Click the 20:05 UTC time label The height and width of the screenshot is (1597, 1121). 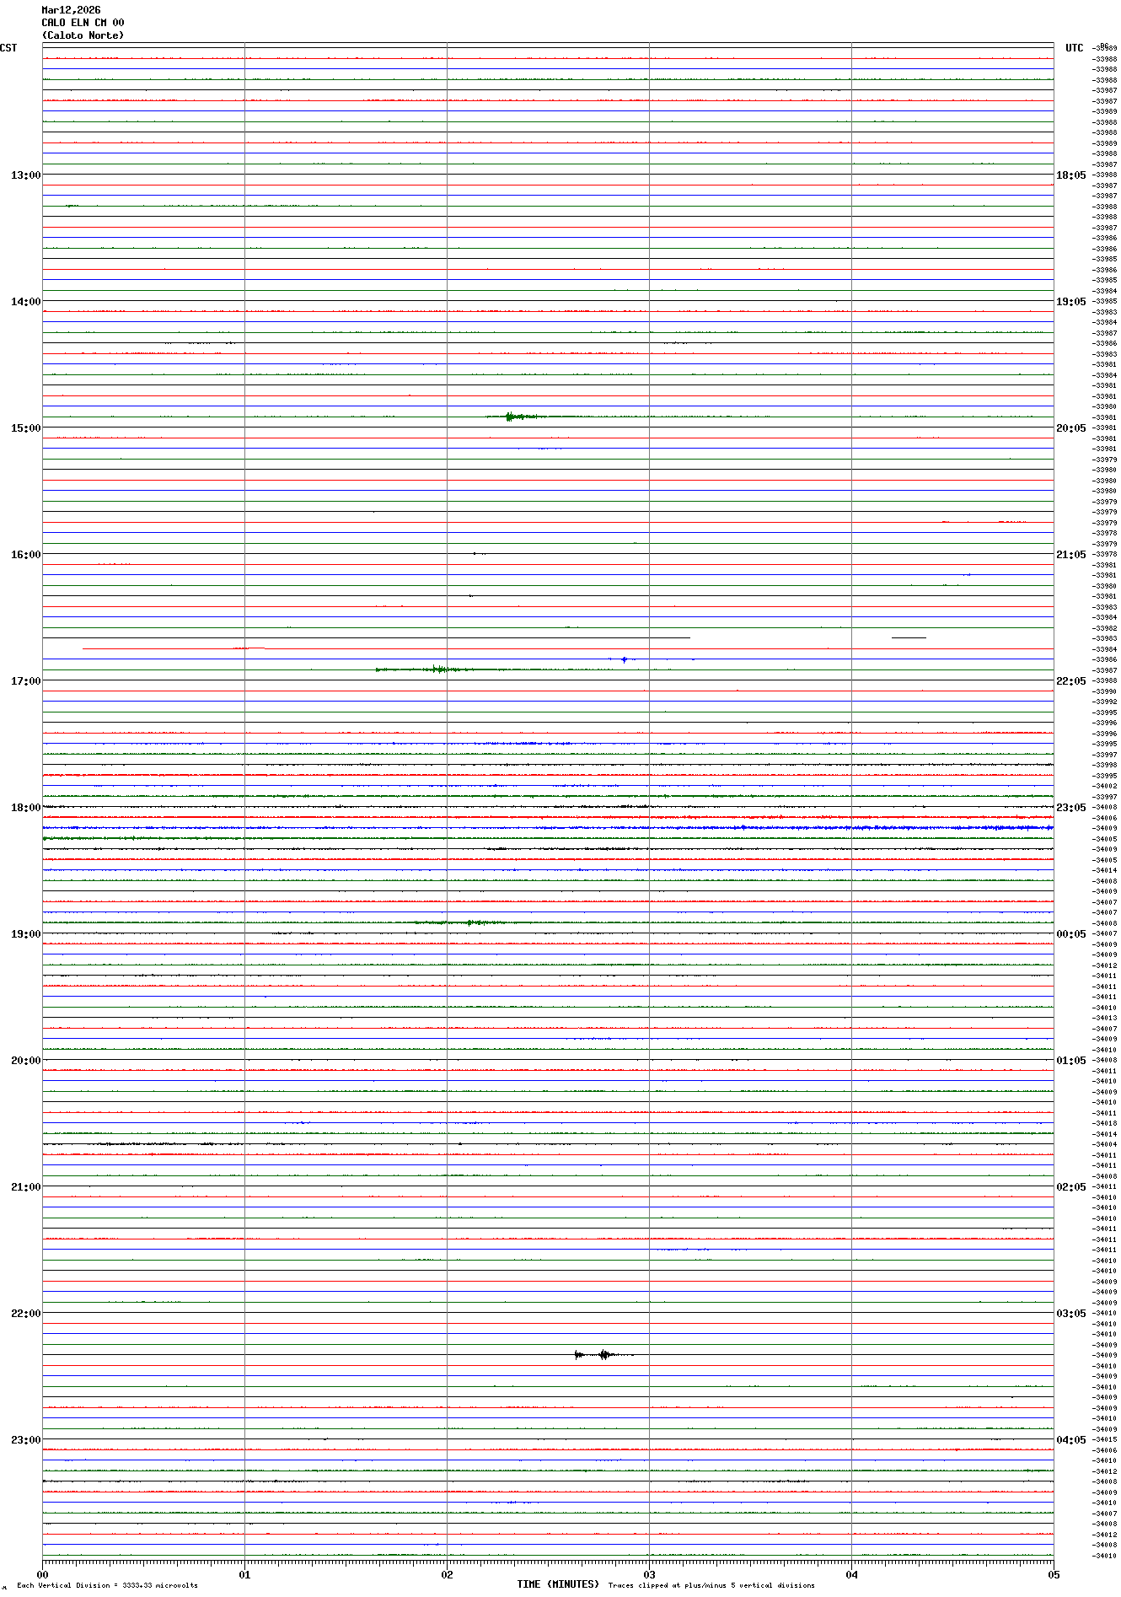click(1070, 428)
